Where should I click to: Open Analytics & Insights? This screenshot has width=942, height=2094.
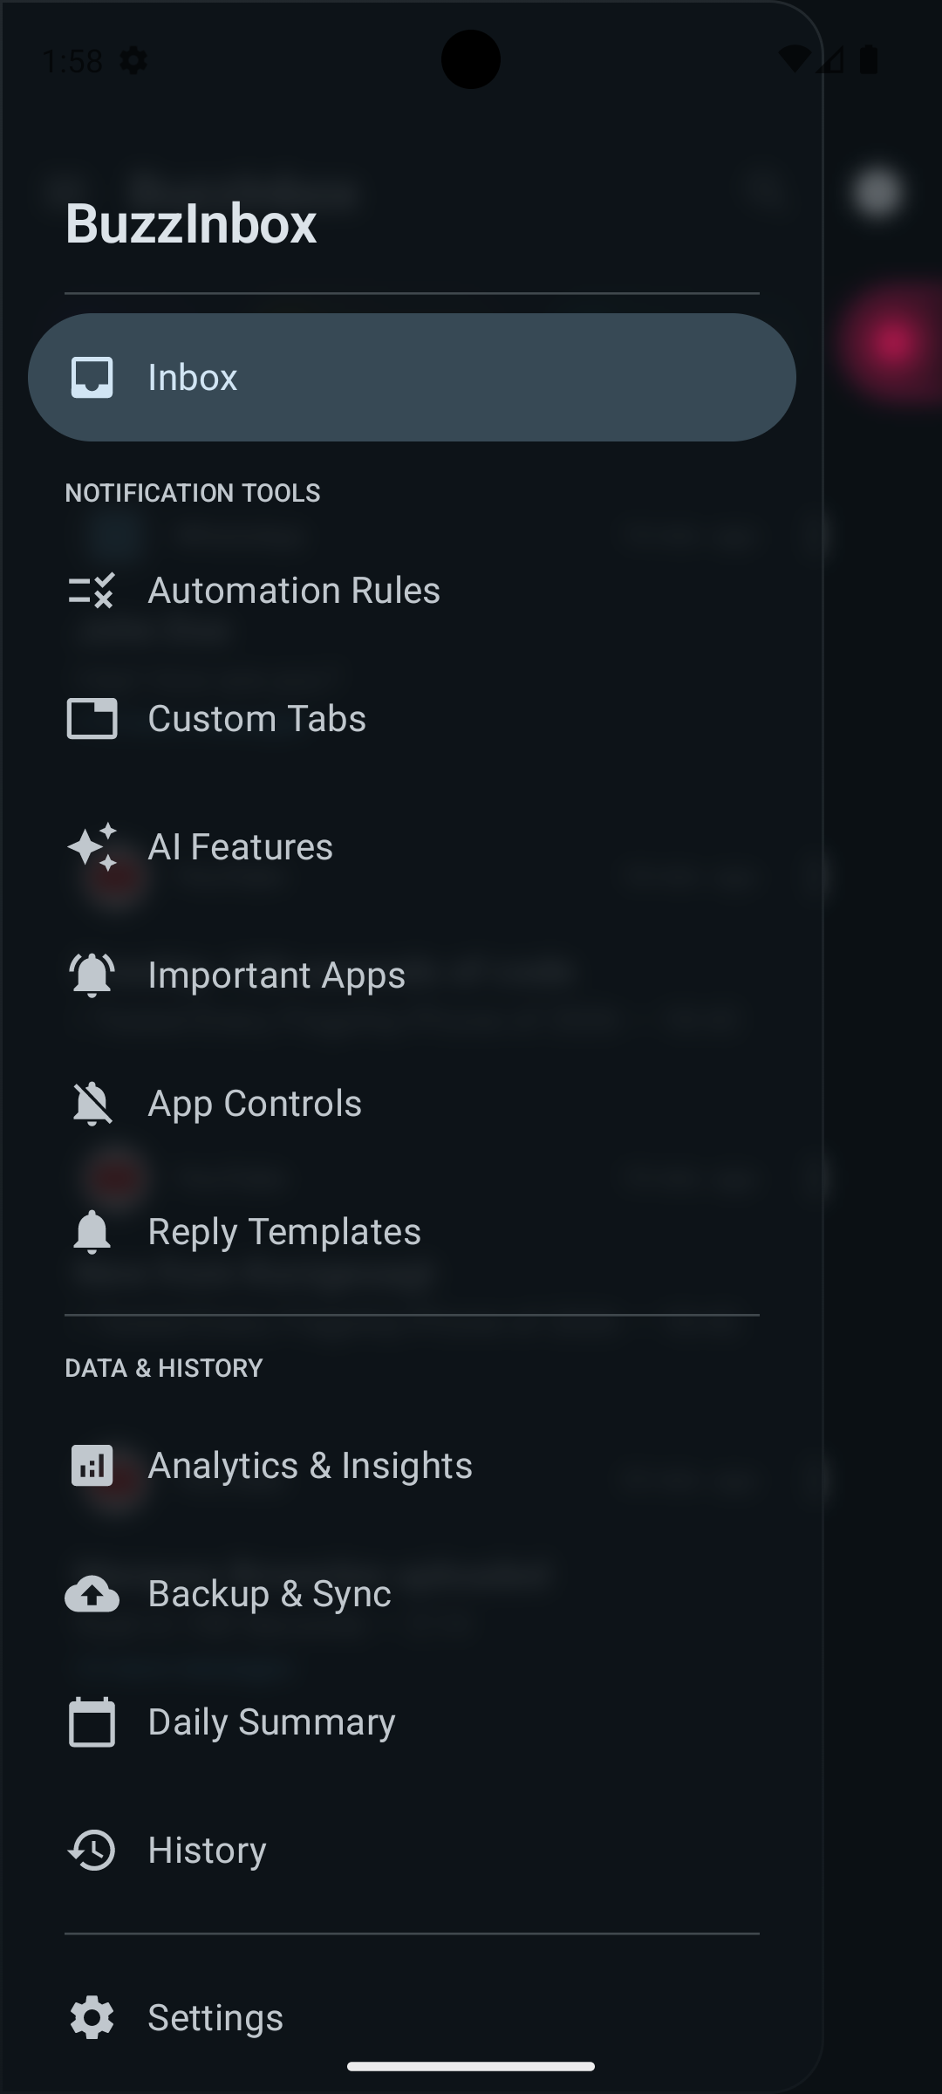click(x=310, y=1464)
